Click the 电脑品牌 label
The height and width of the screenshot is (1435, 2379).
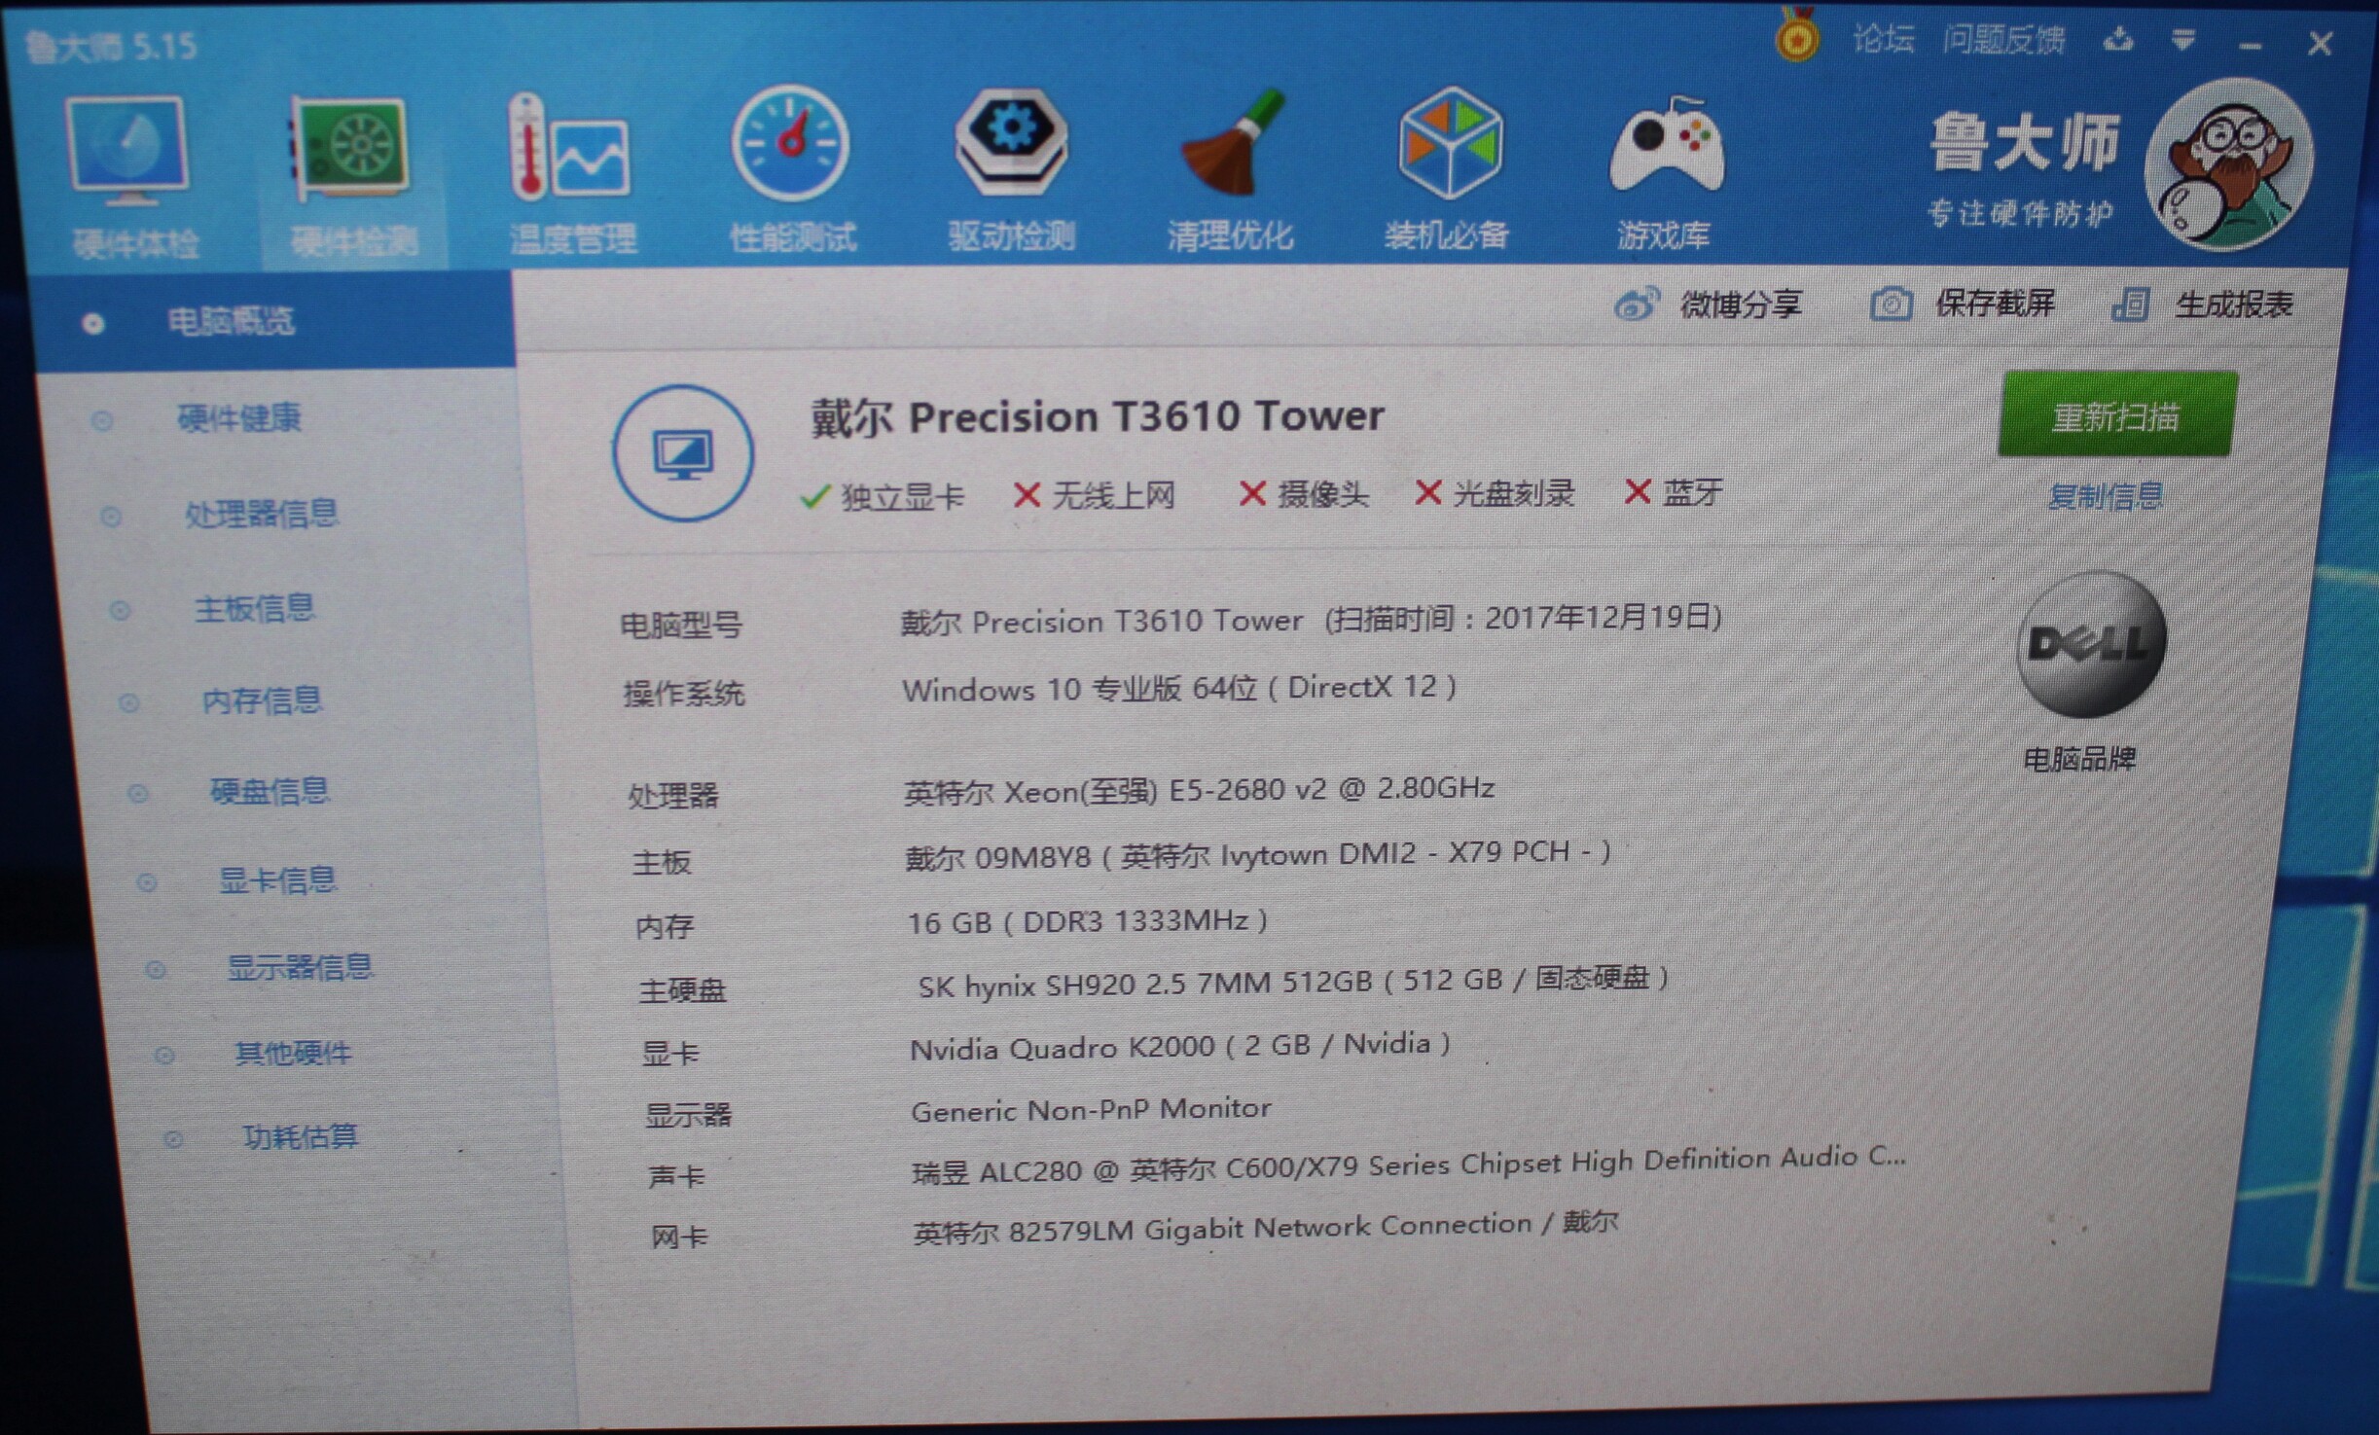[2079, 759]
